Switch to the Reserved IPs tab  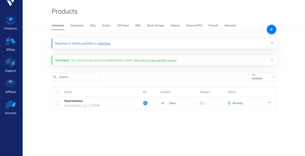tap(194, 26)
